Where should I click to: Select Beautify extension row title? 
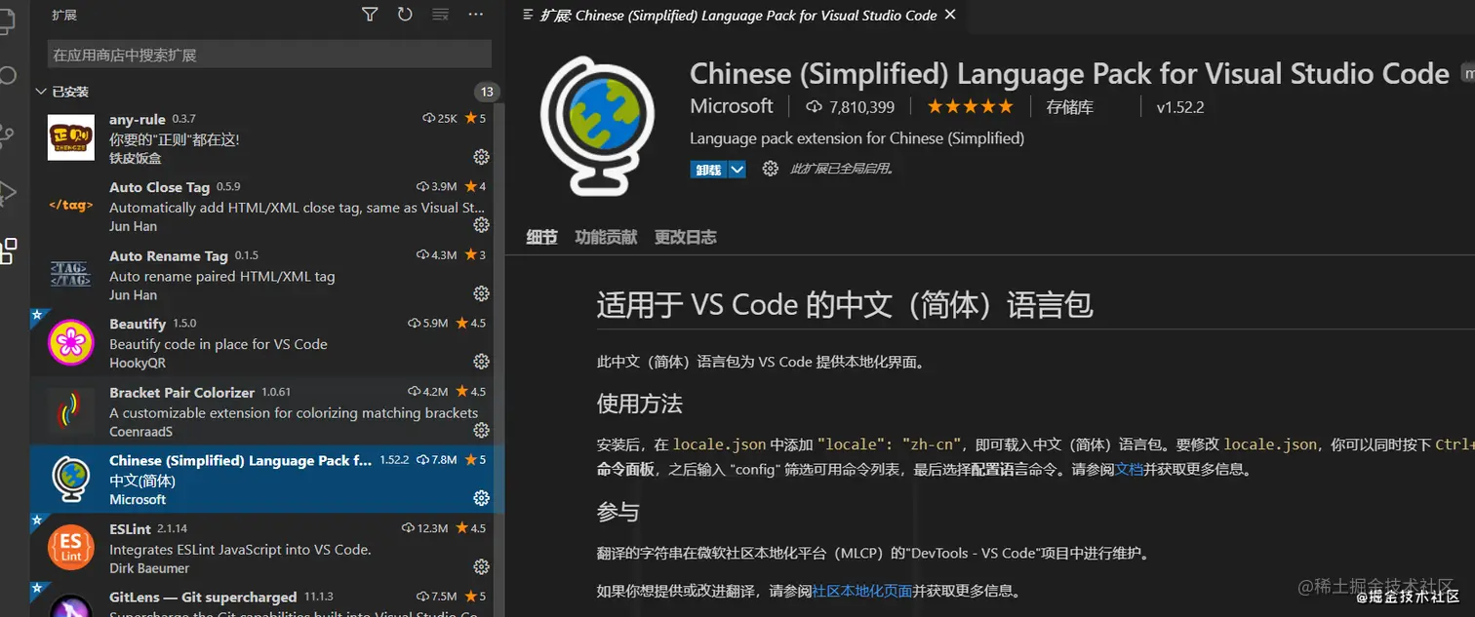(138, 324)
